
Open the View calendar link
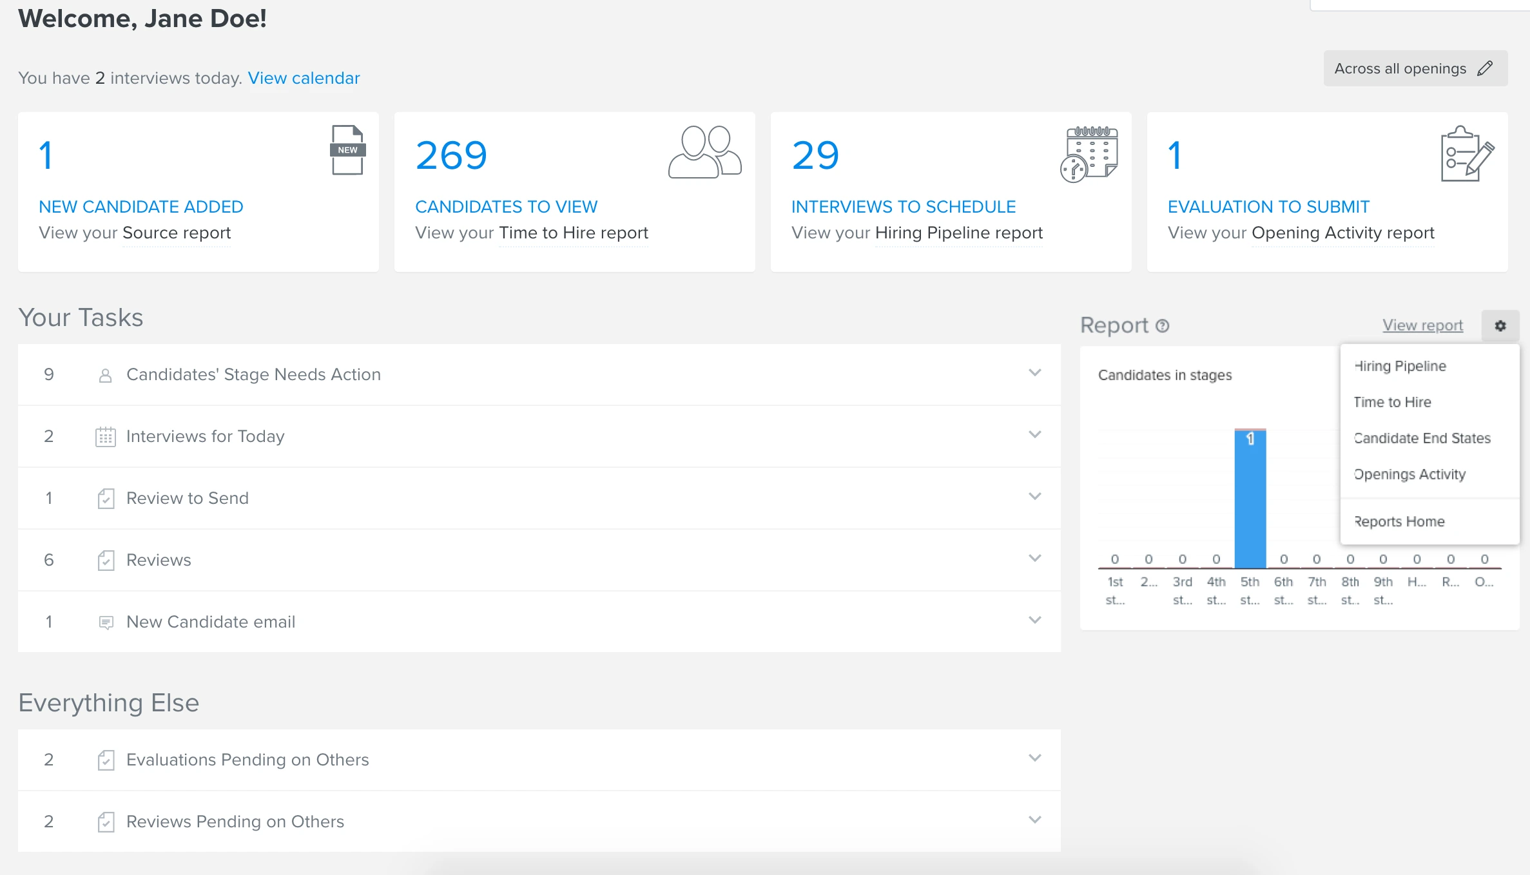click(304, 78)
